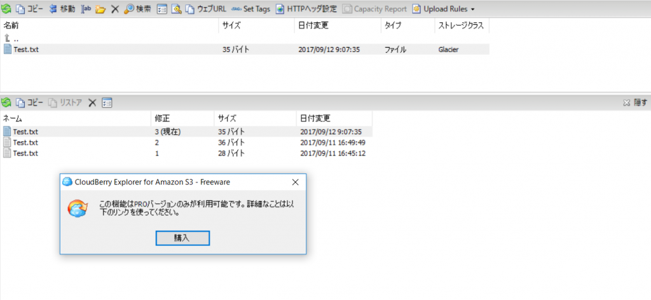The width and height of the screenshot is (651, 300).
Task: Create a new folder via the folder icon
Action: 100,9
